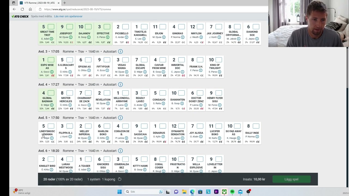Click the 20 rader summary text
This screenshot has width=349, height=196.
point(63,179)
